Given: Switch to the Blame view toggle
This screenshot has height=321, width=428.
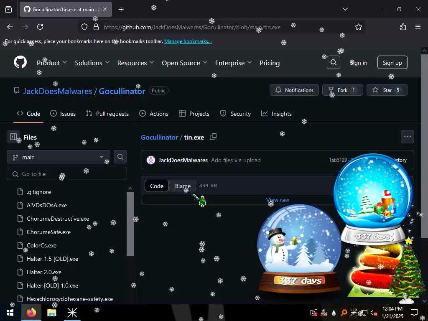Looking at the screenshot, I should click(x=183, y=186).
